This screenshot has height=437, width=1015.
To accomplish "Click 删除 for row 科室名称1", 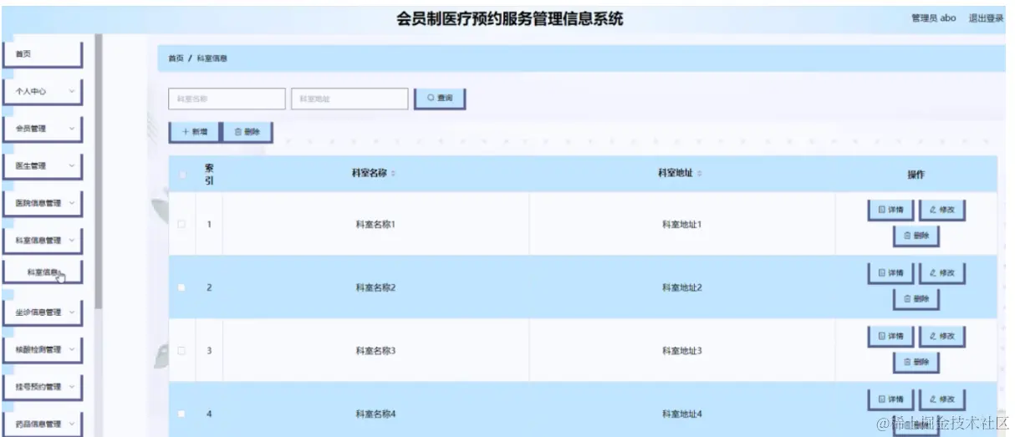I will pos(916,236).
